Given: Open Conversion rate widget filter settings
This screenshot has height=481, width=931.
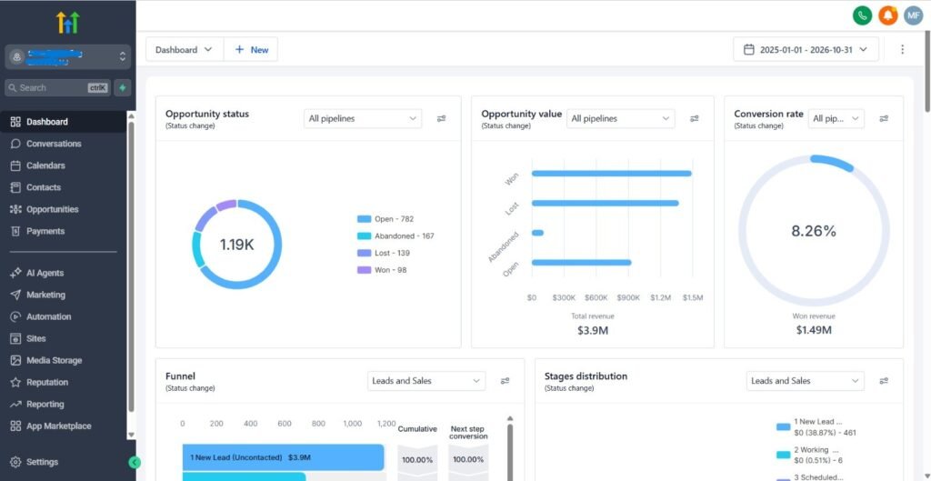Looking at the screenshot, I should coord(884,119).
